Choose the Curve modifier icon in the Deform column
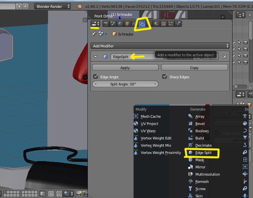 click(245, 131)
